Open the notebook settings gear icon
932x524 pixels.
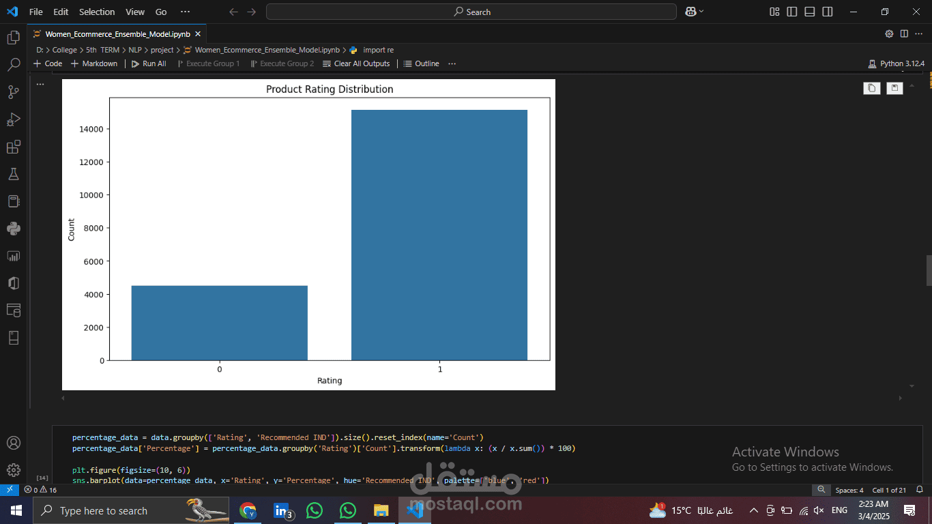pyautogui.click(x=889, y=33)
